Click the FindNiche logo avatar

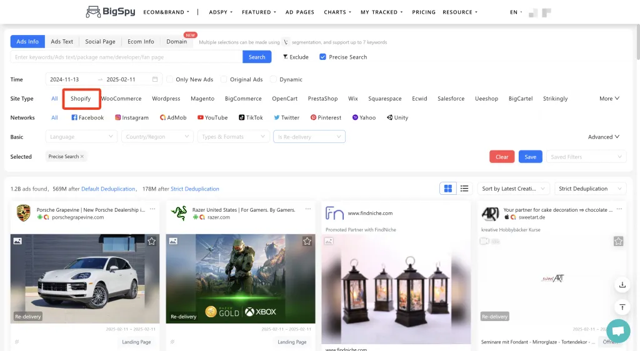(334, 213)
